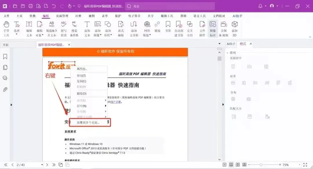The width and height of the screenshot is (313, 169).
Task: Select the Hand tool (手型工具)
Action: (x=6, y=29)
